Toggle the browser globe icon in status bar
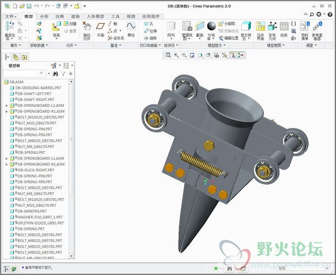The image size is (336, 275). [14, 269]
